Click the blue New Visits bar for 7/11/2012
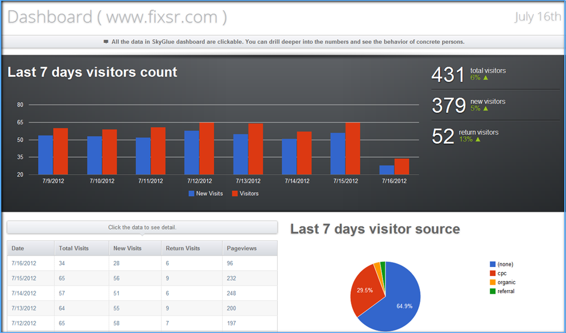The height and width of the screenshot is (333, 566). point(143,156)
